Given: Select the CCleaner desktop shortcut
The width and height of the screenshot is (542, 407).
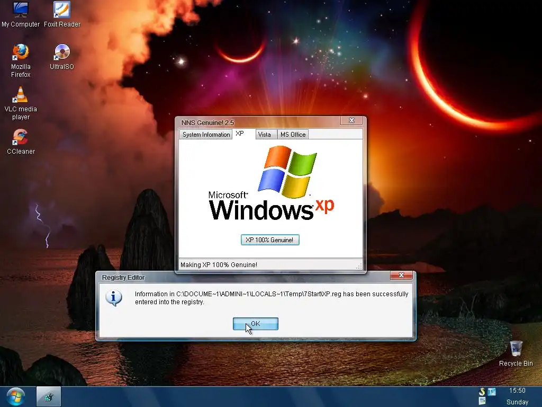Looking at the screenshot, I should pos(21,141).
